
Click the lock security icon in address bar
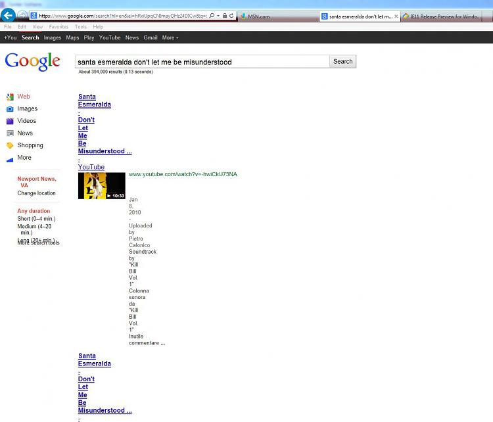(225, 15)
